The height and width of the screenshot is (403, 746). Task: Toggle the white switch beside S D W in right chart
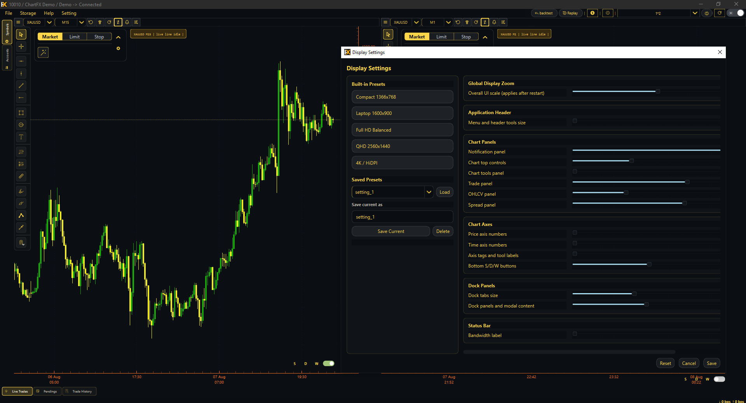click(720, 379)
